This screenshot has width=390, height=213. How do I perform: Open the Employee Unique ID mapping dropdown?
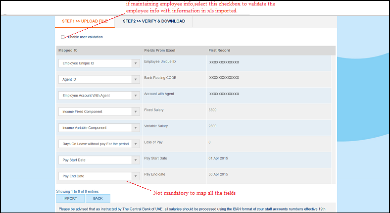click(98, 63)
